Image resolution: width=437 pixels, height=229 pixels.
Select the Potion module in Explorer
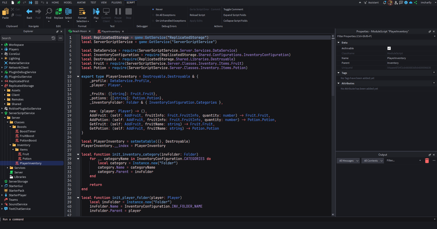(x=27, y=159)
